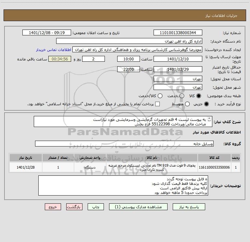The width and height of the screenshot is (250, 242).
Task: Select the متوسط purchase type radio
Action: (x=187, y=104)
